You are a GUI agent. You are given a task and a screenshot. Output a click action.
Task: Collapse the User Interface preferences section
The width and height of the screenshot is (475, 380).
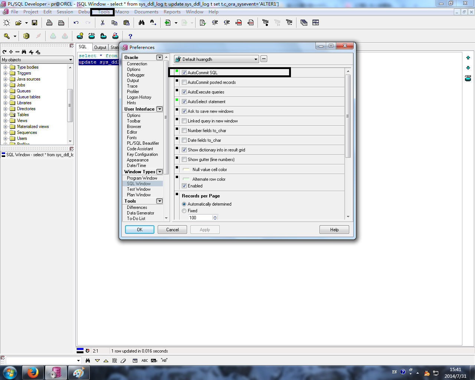pos(159,109)
